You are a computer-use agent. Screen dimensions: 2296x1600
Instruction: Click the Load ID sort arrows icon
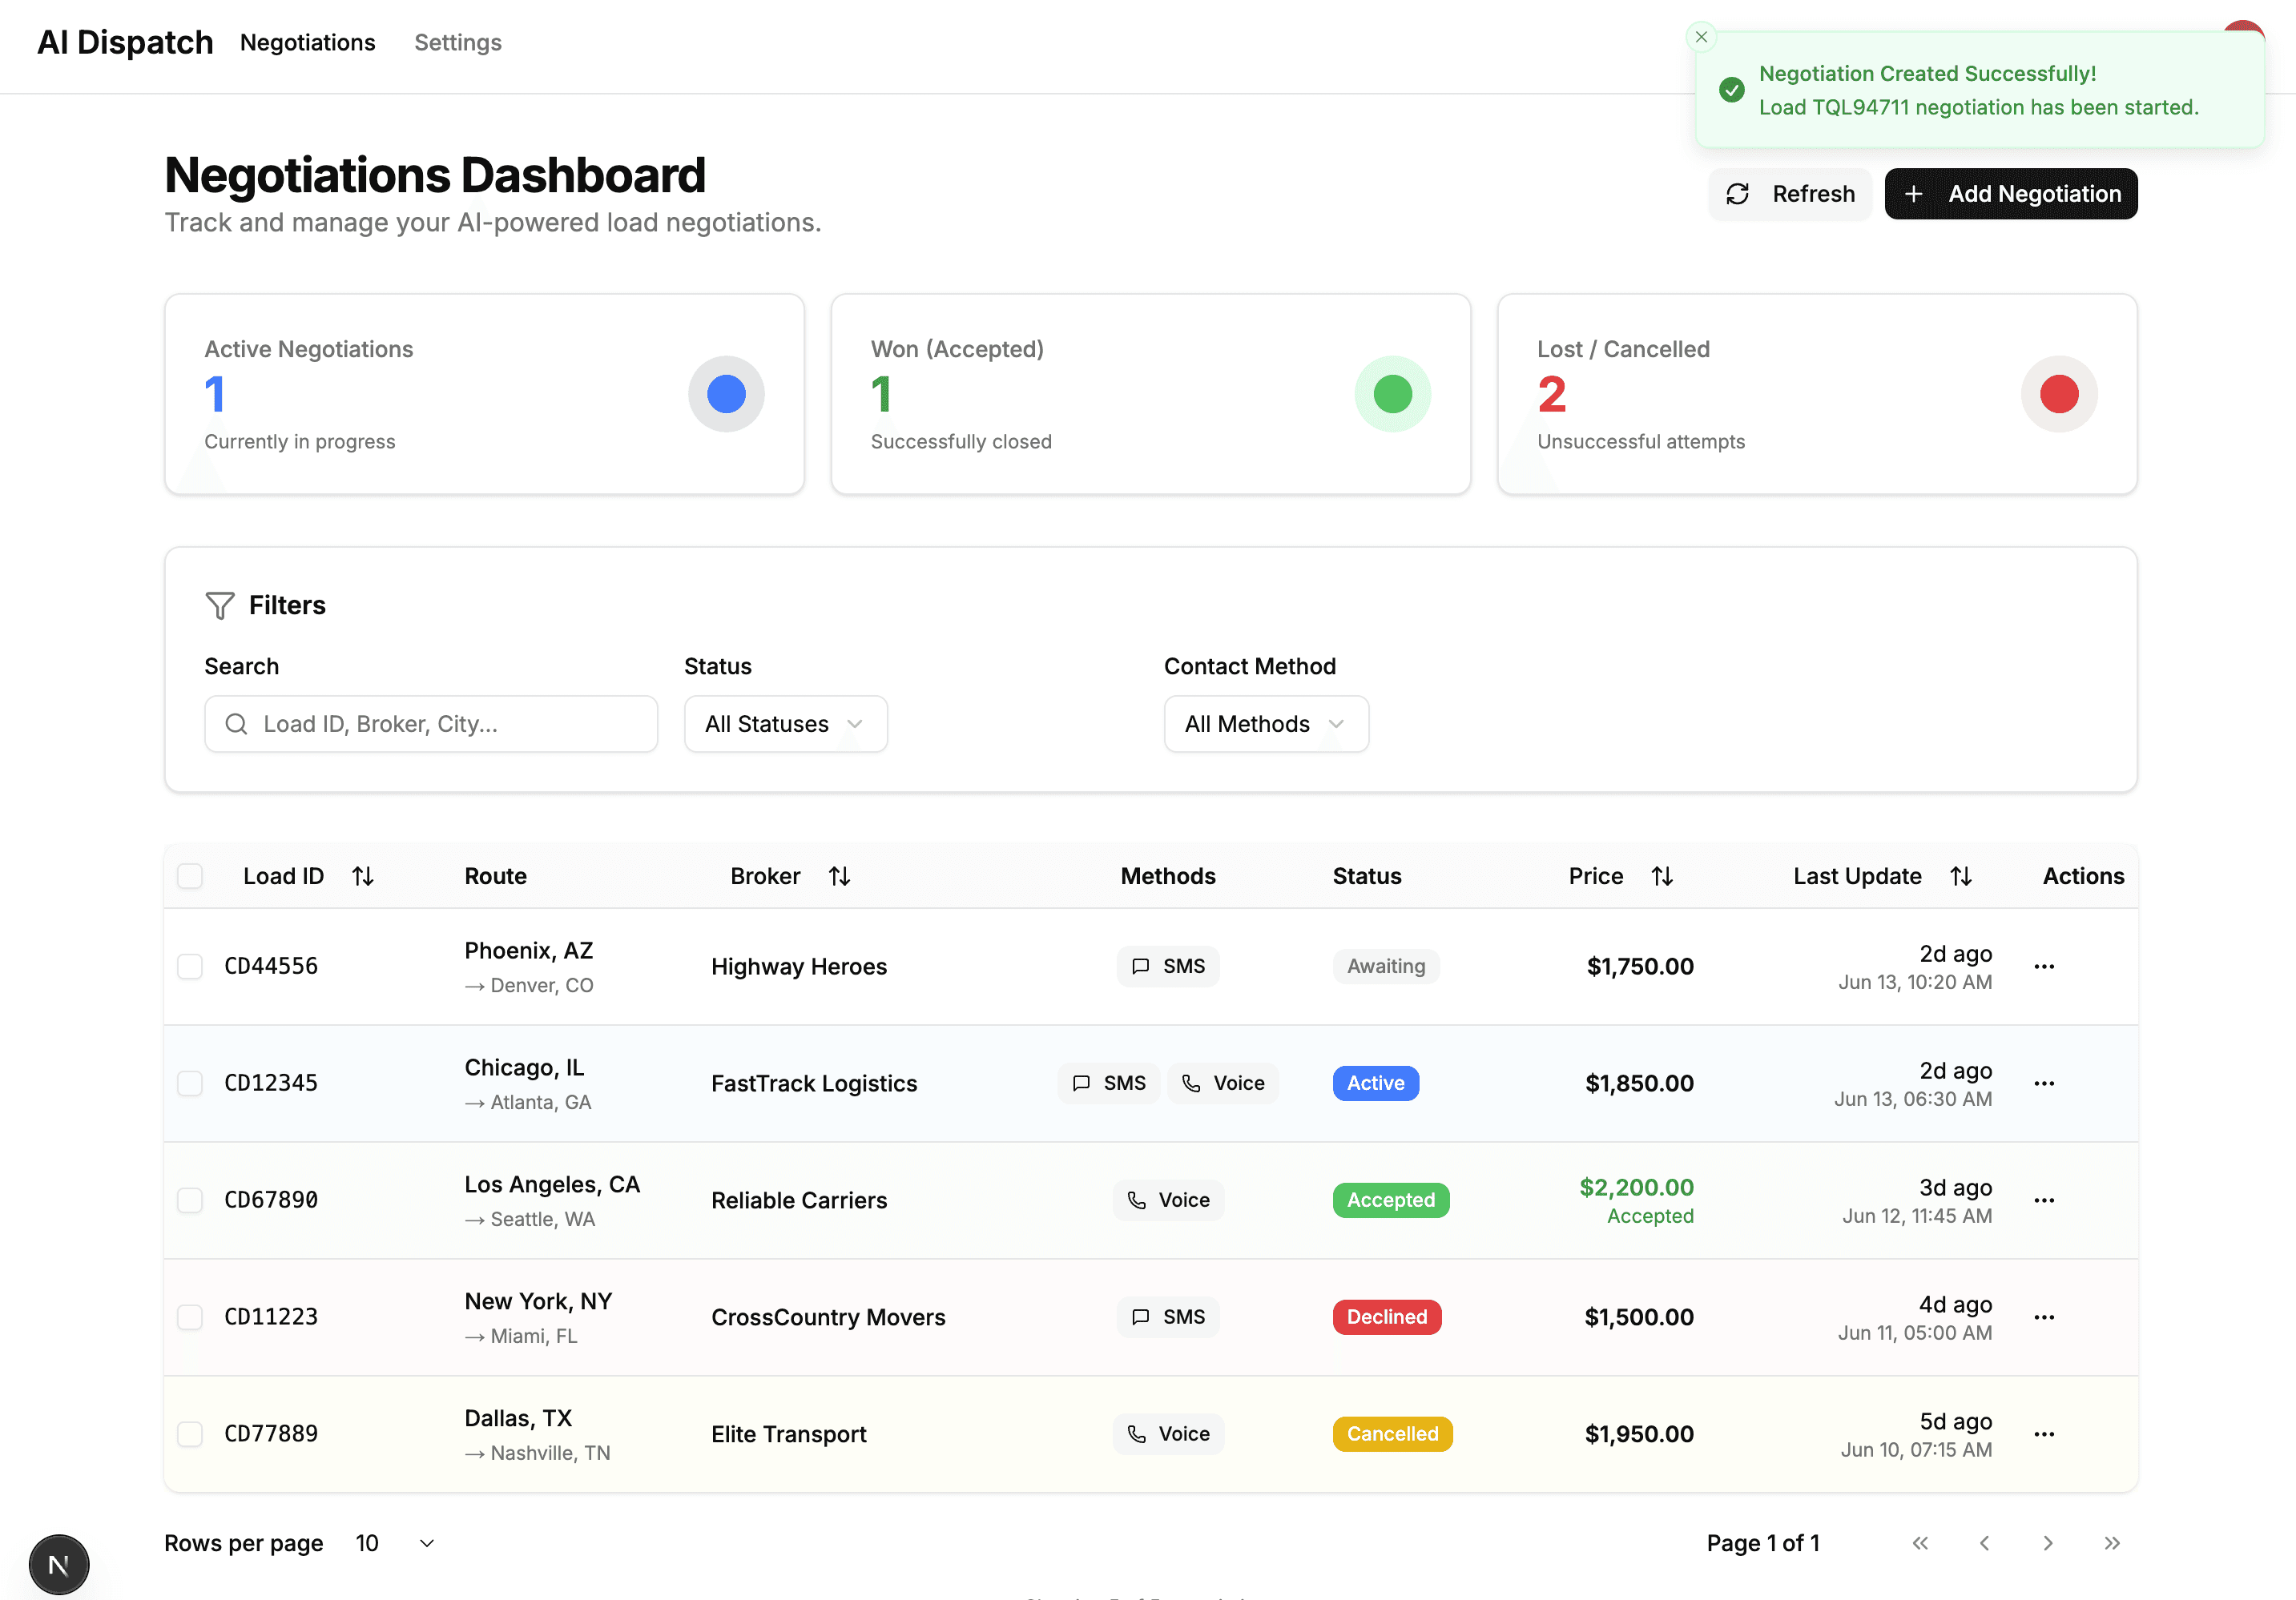tap(363, 876)
